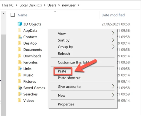Select the AppData folder name
The height and width of the screenshot is (116, 141).
tap(30, 30)
